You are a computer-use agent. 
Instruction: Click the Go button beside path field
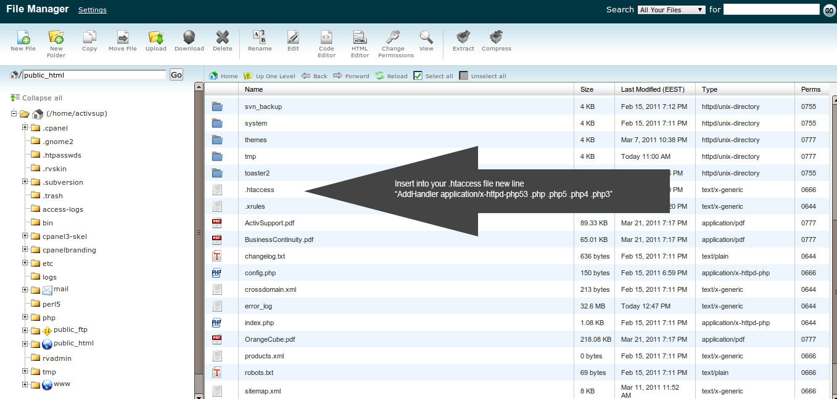coord(176,75)
